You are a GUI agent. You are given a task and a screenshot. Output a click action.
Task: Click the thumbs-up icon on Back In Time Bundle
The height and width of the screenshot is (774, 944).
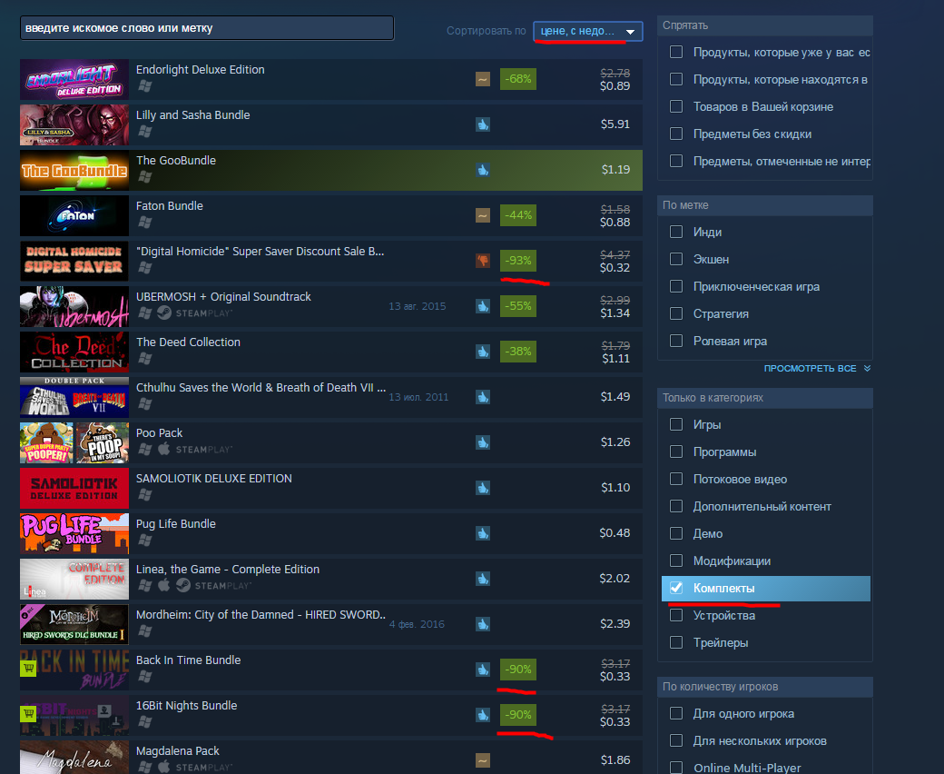(x=482, y=670)
